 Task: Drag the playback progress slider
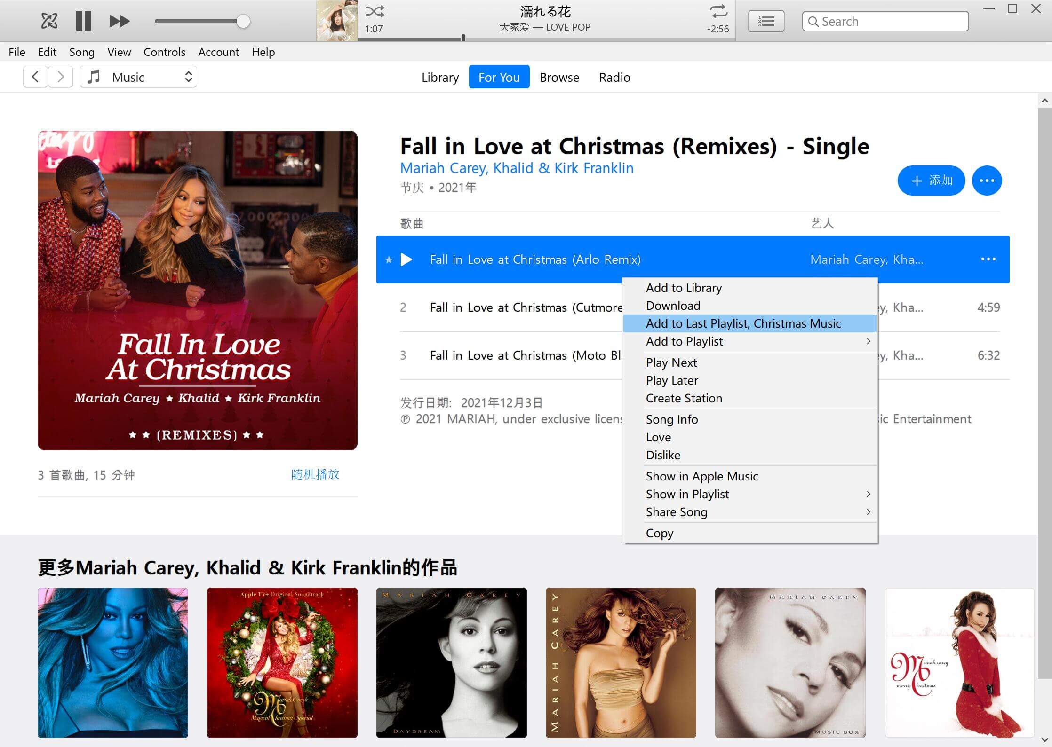pos(462,37)
